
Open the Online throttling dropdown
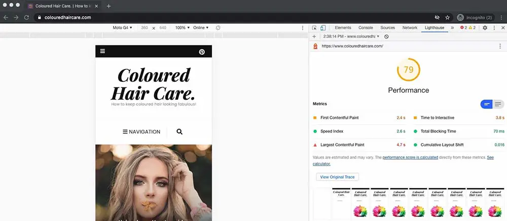(x=201, y=28)
